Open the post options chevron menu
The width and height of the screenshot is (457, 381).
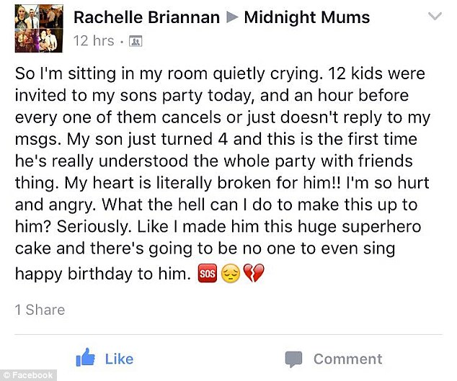(435, 16)
